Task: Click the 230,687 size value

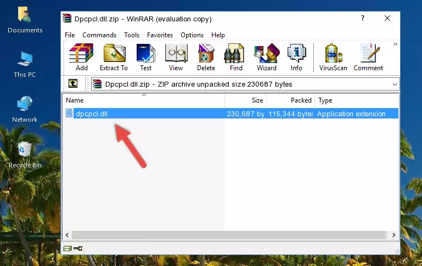Action: [x=245, y=114]
